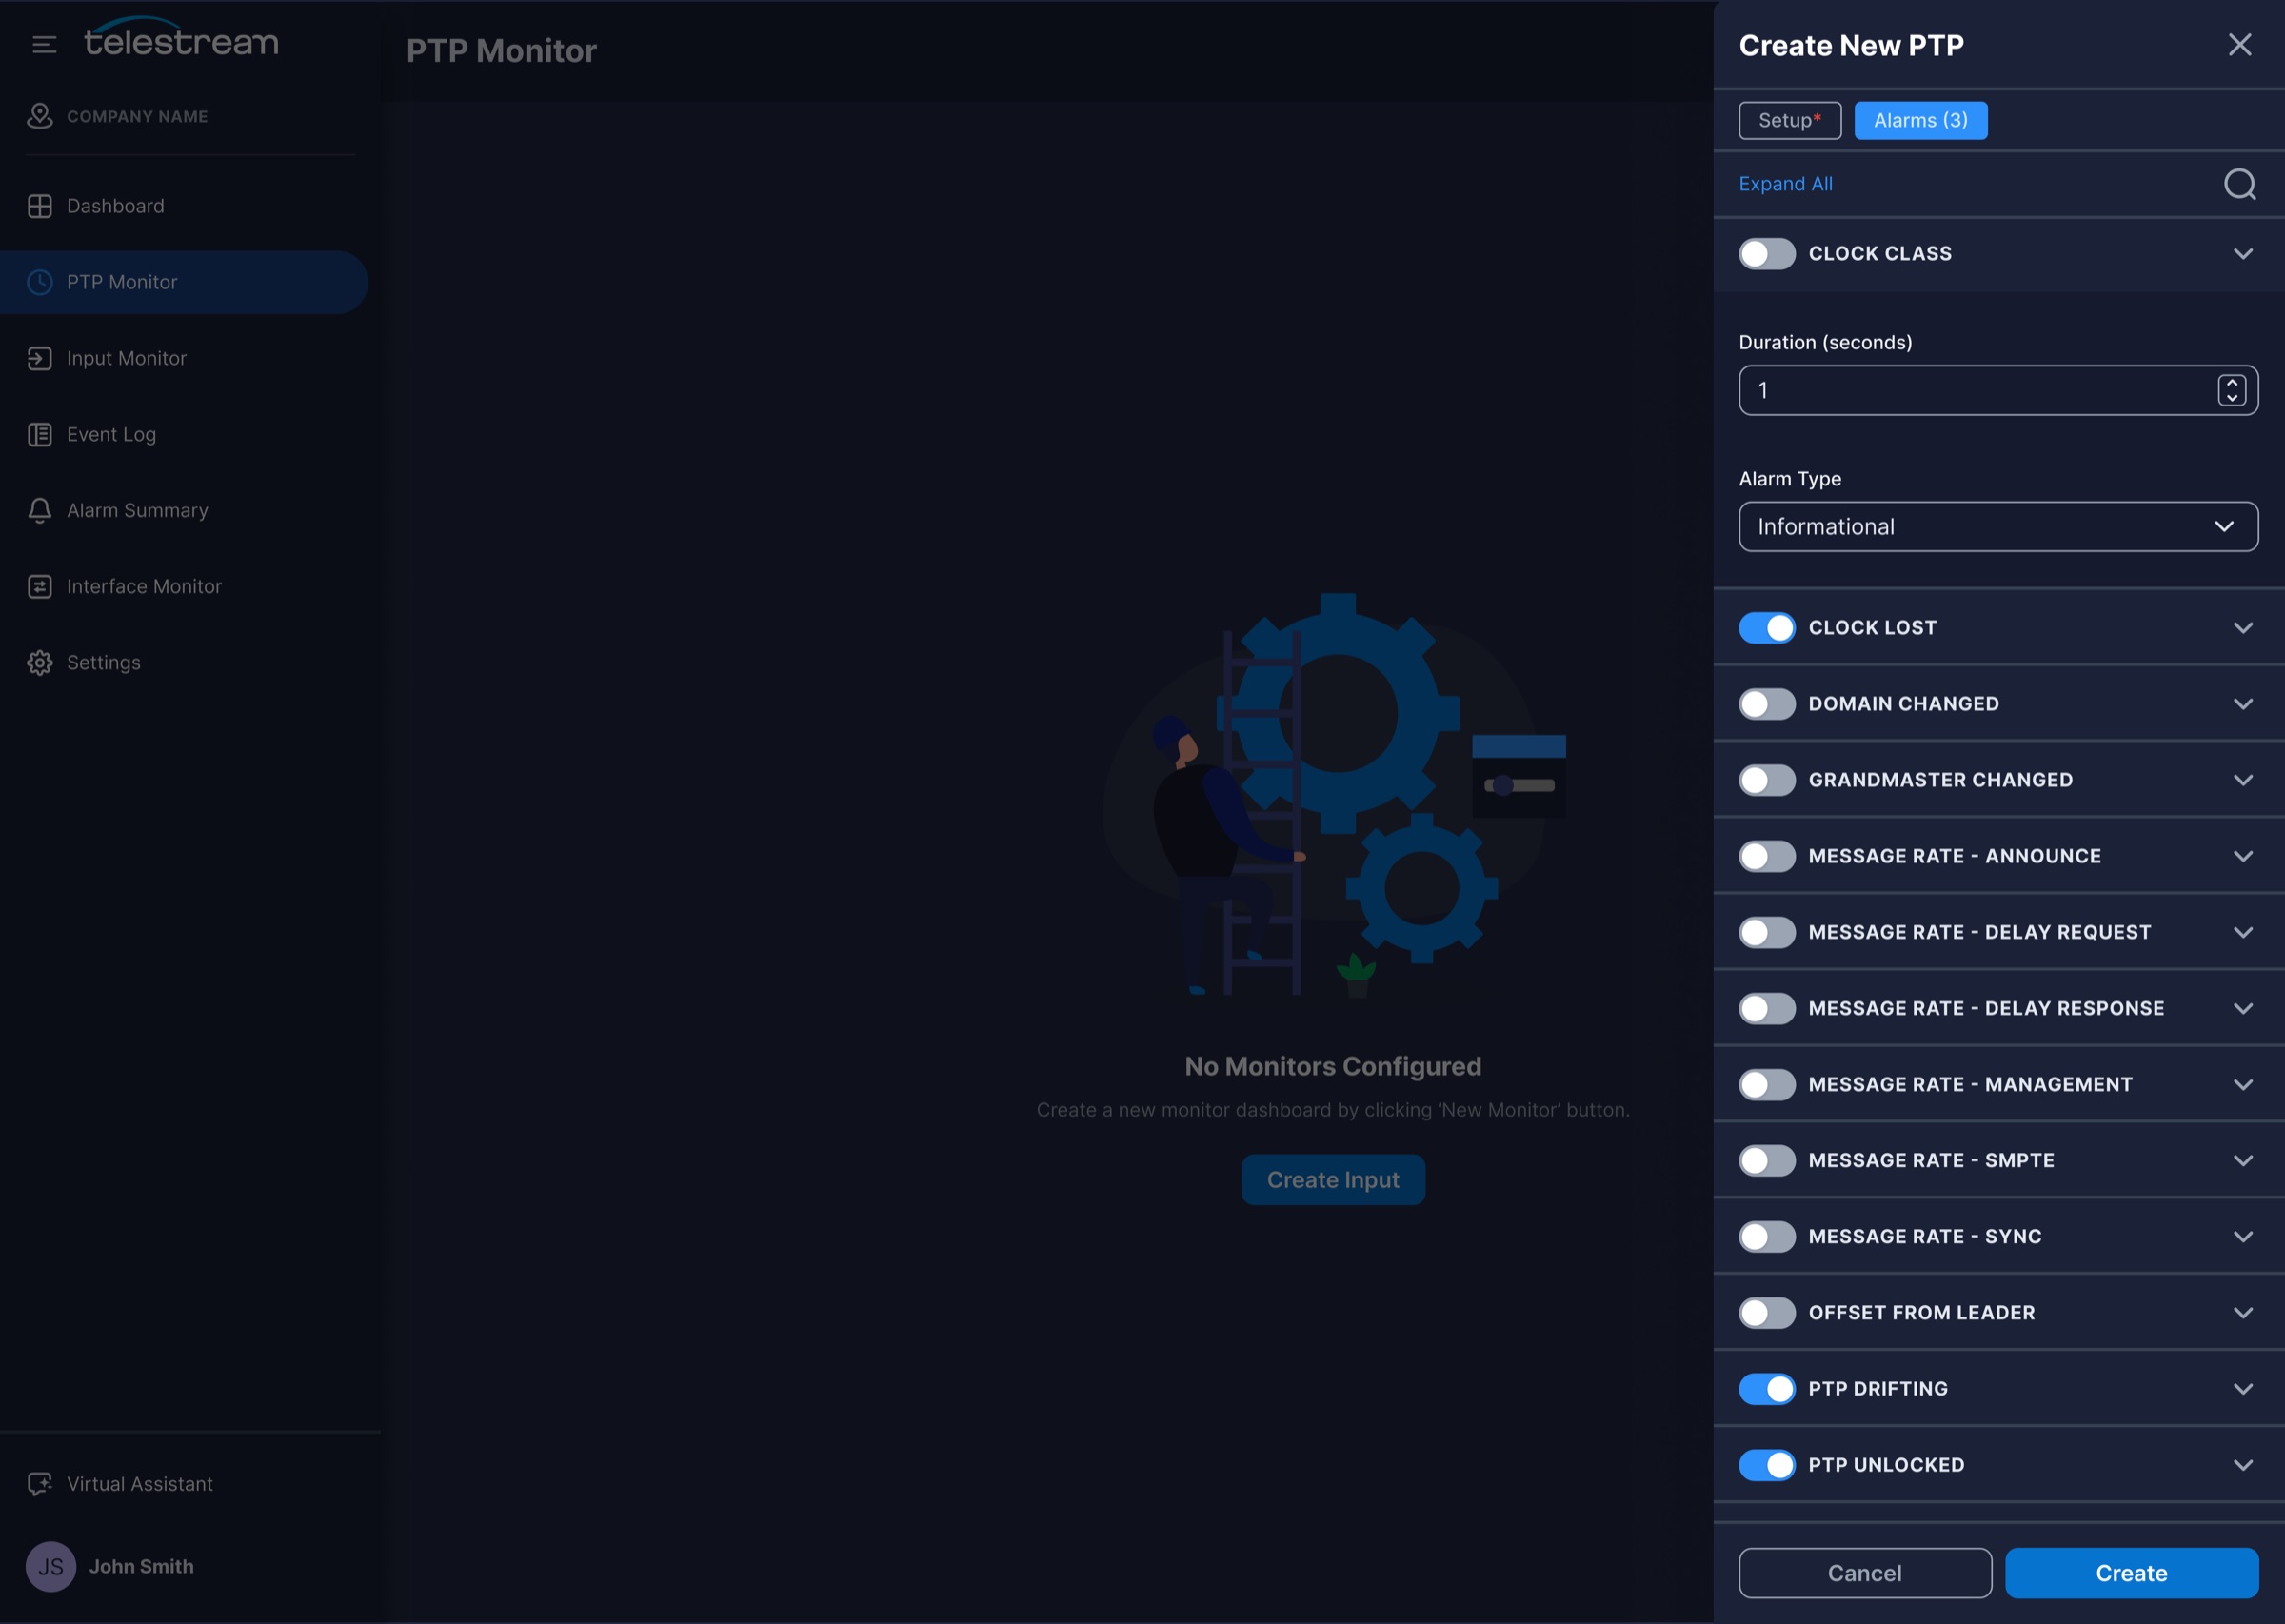The height and width of the screenshot is (1624, 2285).
Task: Open Event Log in sidebar
Action: [x=111, y=434]
